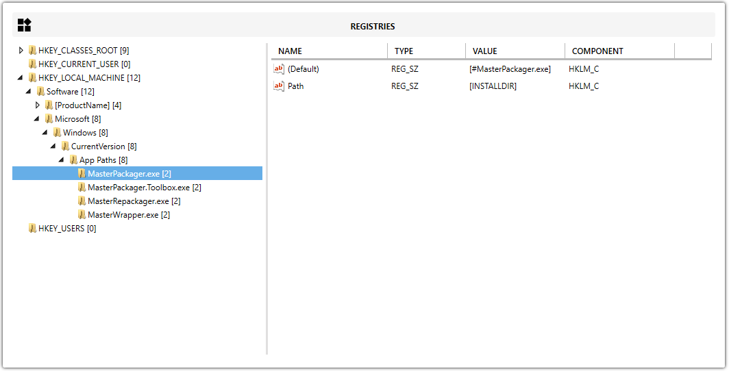The height and width of the screenshot is (371, 729).
Task: Sort by the VALUE column header
Action: click(515, 51)
